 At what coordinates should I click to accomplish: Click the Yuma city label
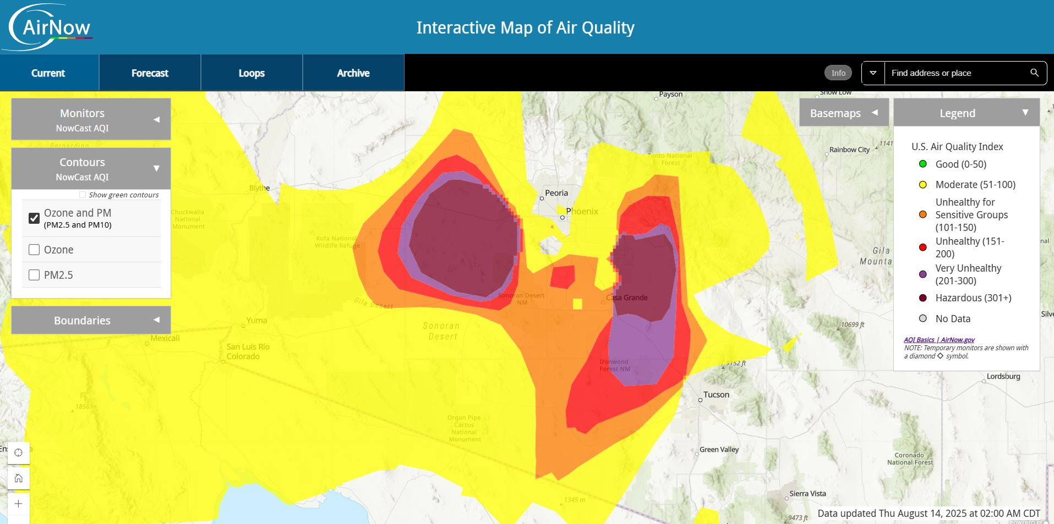[x=256, y=321]
